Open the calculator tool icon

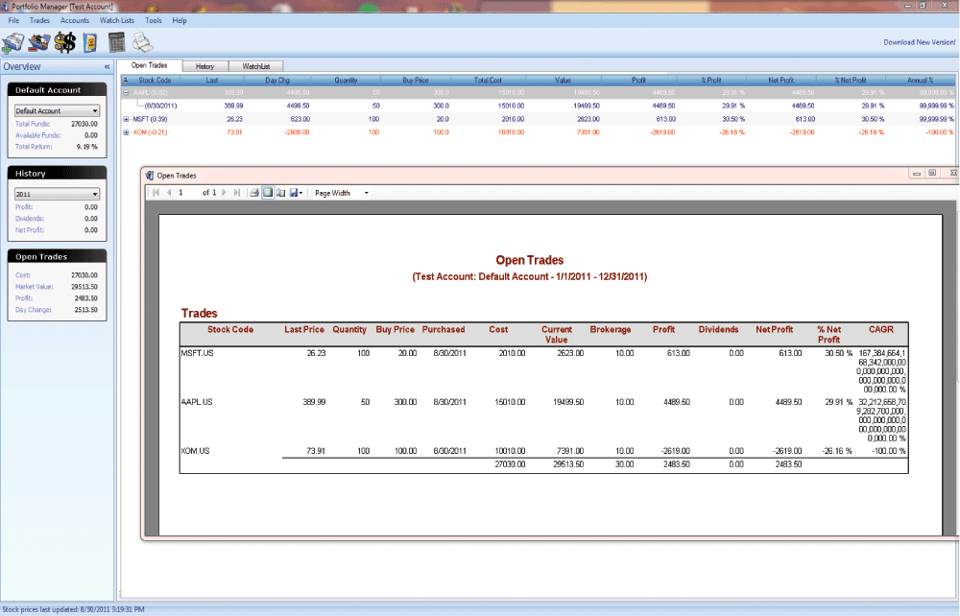[x=117, y=41]
